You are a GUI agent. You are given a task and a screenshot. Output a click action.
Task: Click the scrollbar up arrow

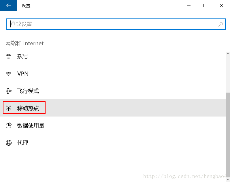[x=228, y=54]
